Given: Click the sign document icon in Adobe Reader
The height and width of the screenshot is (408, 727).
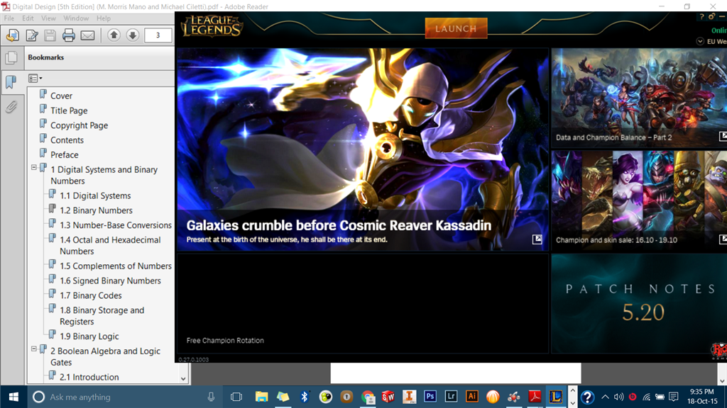Looking at the screenshot, I should coord(31,35).
